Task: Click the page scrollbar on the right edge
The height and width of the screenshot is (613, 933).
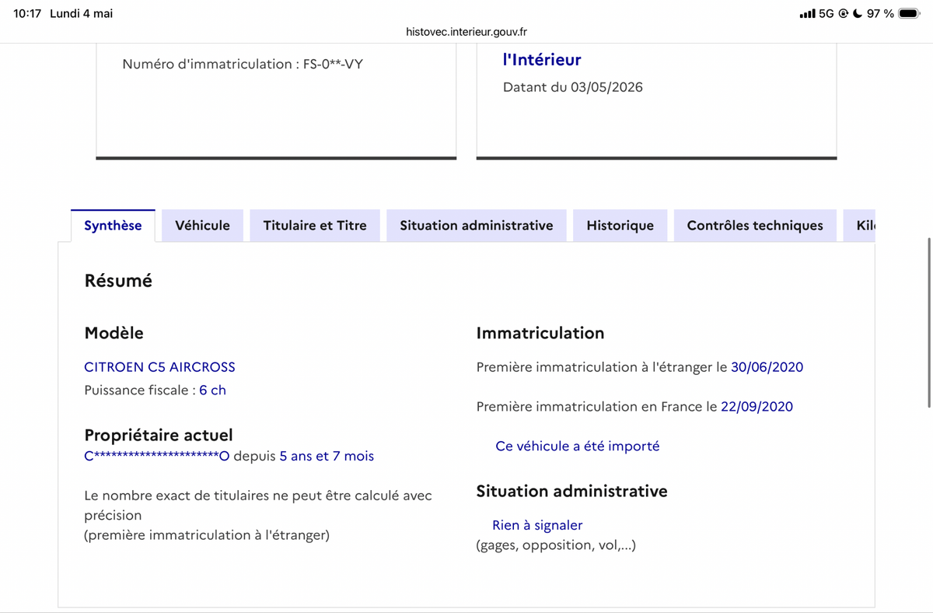Action: 929,322
